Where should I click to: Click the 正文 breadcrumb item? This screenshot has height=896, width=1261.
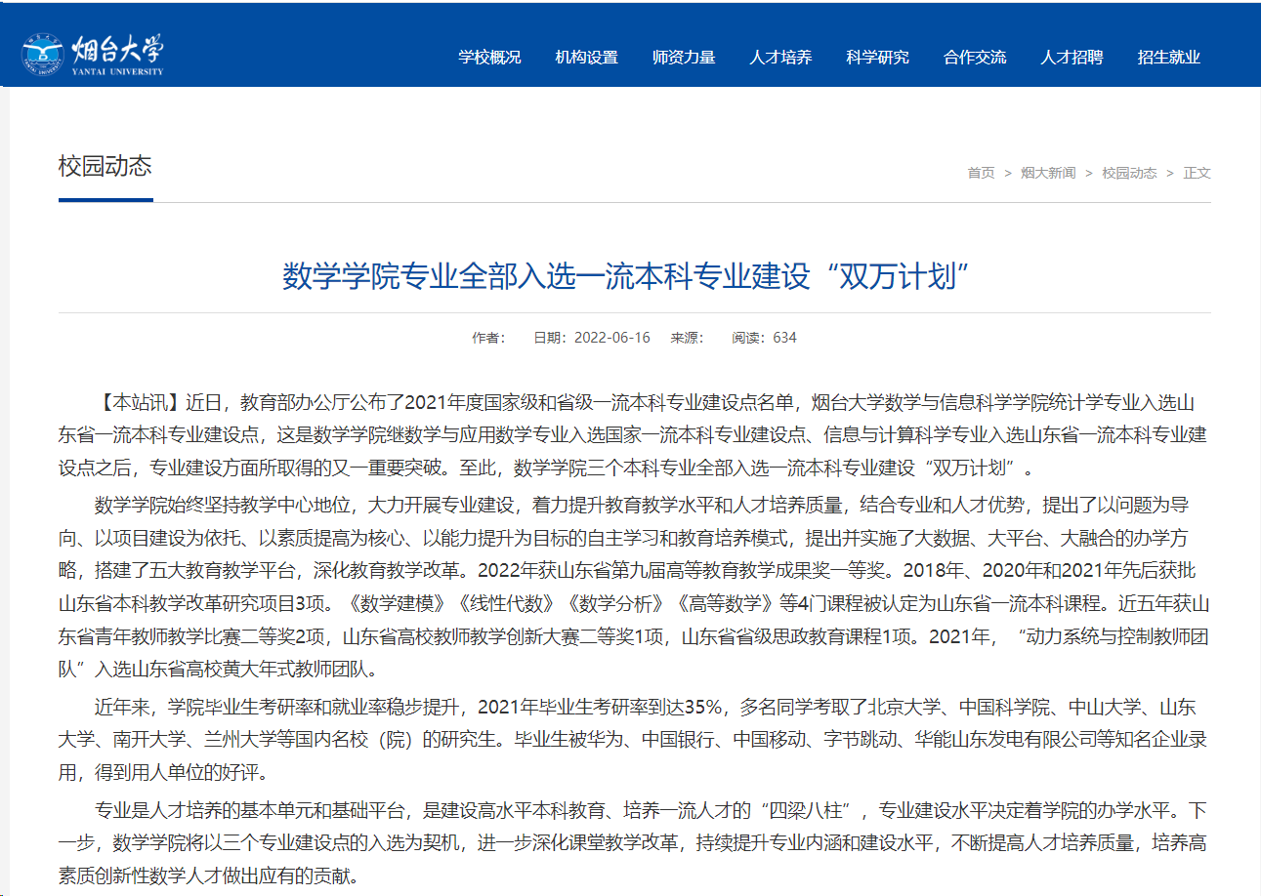[1197, 173]
